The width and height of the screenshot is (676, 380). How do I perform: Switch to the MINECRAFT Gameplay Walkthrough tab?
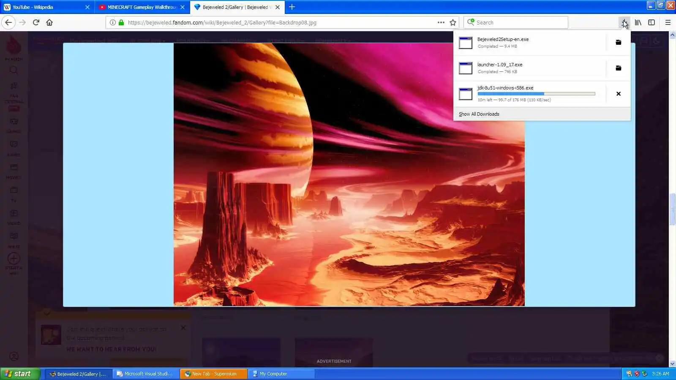tap(142, 7)
